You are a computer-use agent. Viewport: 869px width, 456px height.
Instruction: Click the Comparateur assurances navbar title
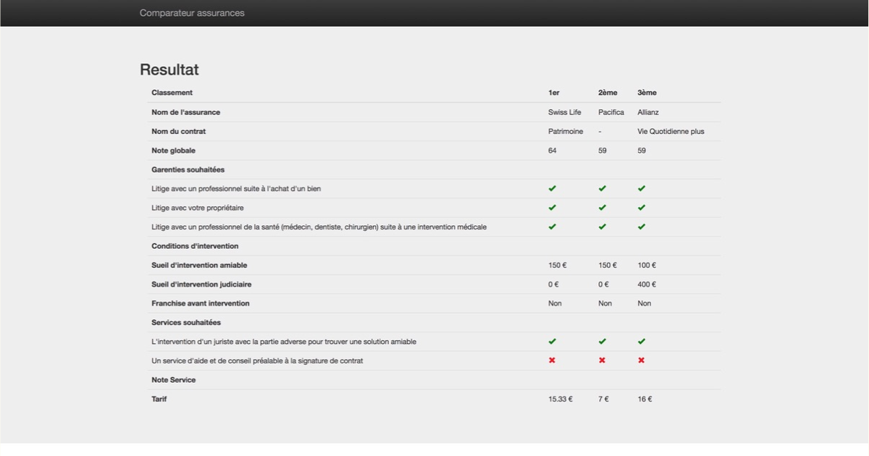point(192,13)
